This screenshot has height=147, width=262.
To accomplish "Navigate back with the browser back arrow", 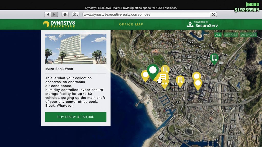I will (48, 14).
